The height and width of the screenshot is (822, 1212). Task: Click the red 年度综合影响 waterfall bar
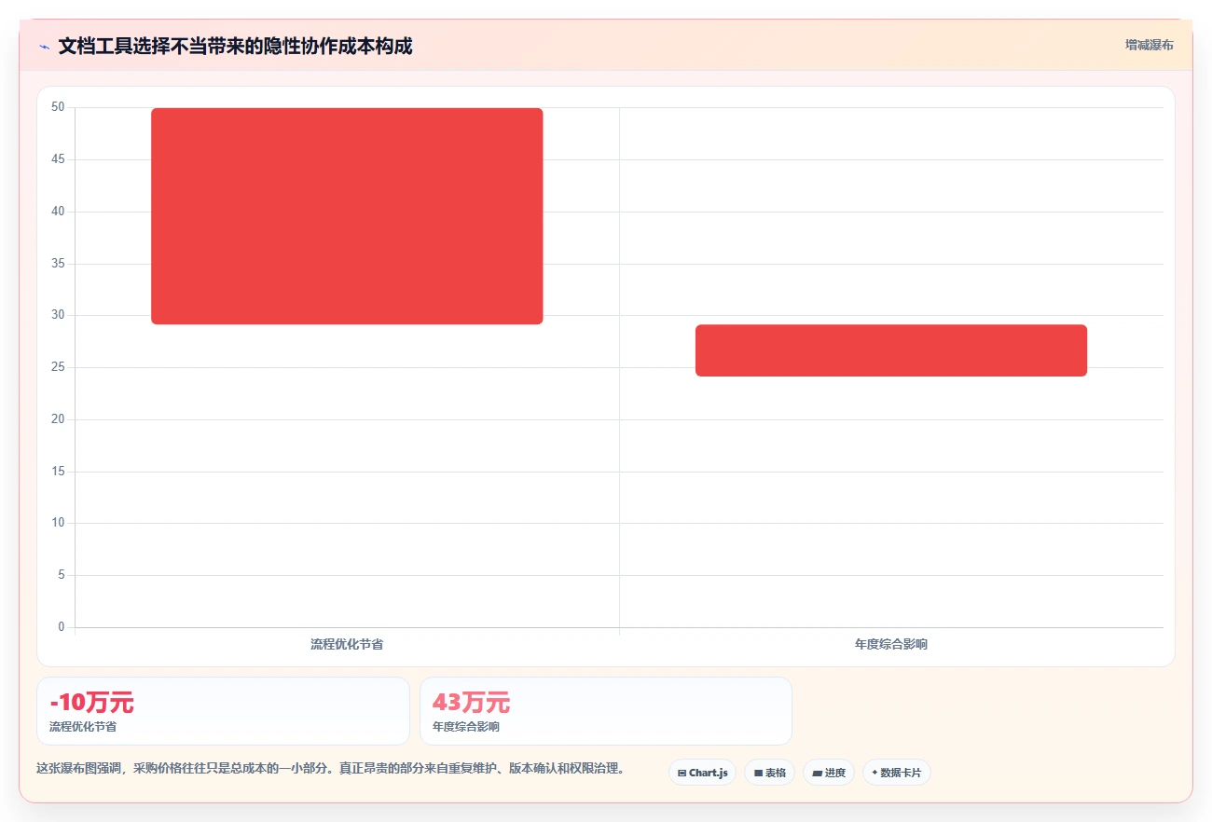coord(891,350)
